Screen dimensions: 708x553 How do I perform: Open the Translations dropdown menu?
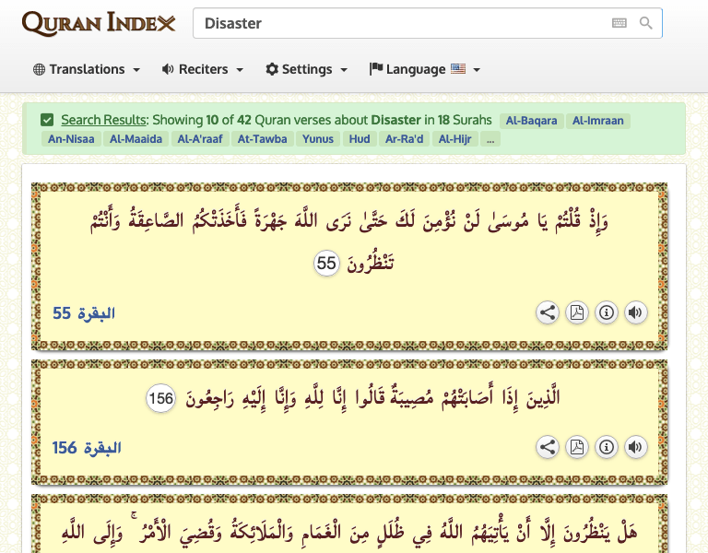coord(87,69)
